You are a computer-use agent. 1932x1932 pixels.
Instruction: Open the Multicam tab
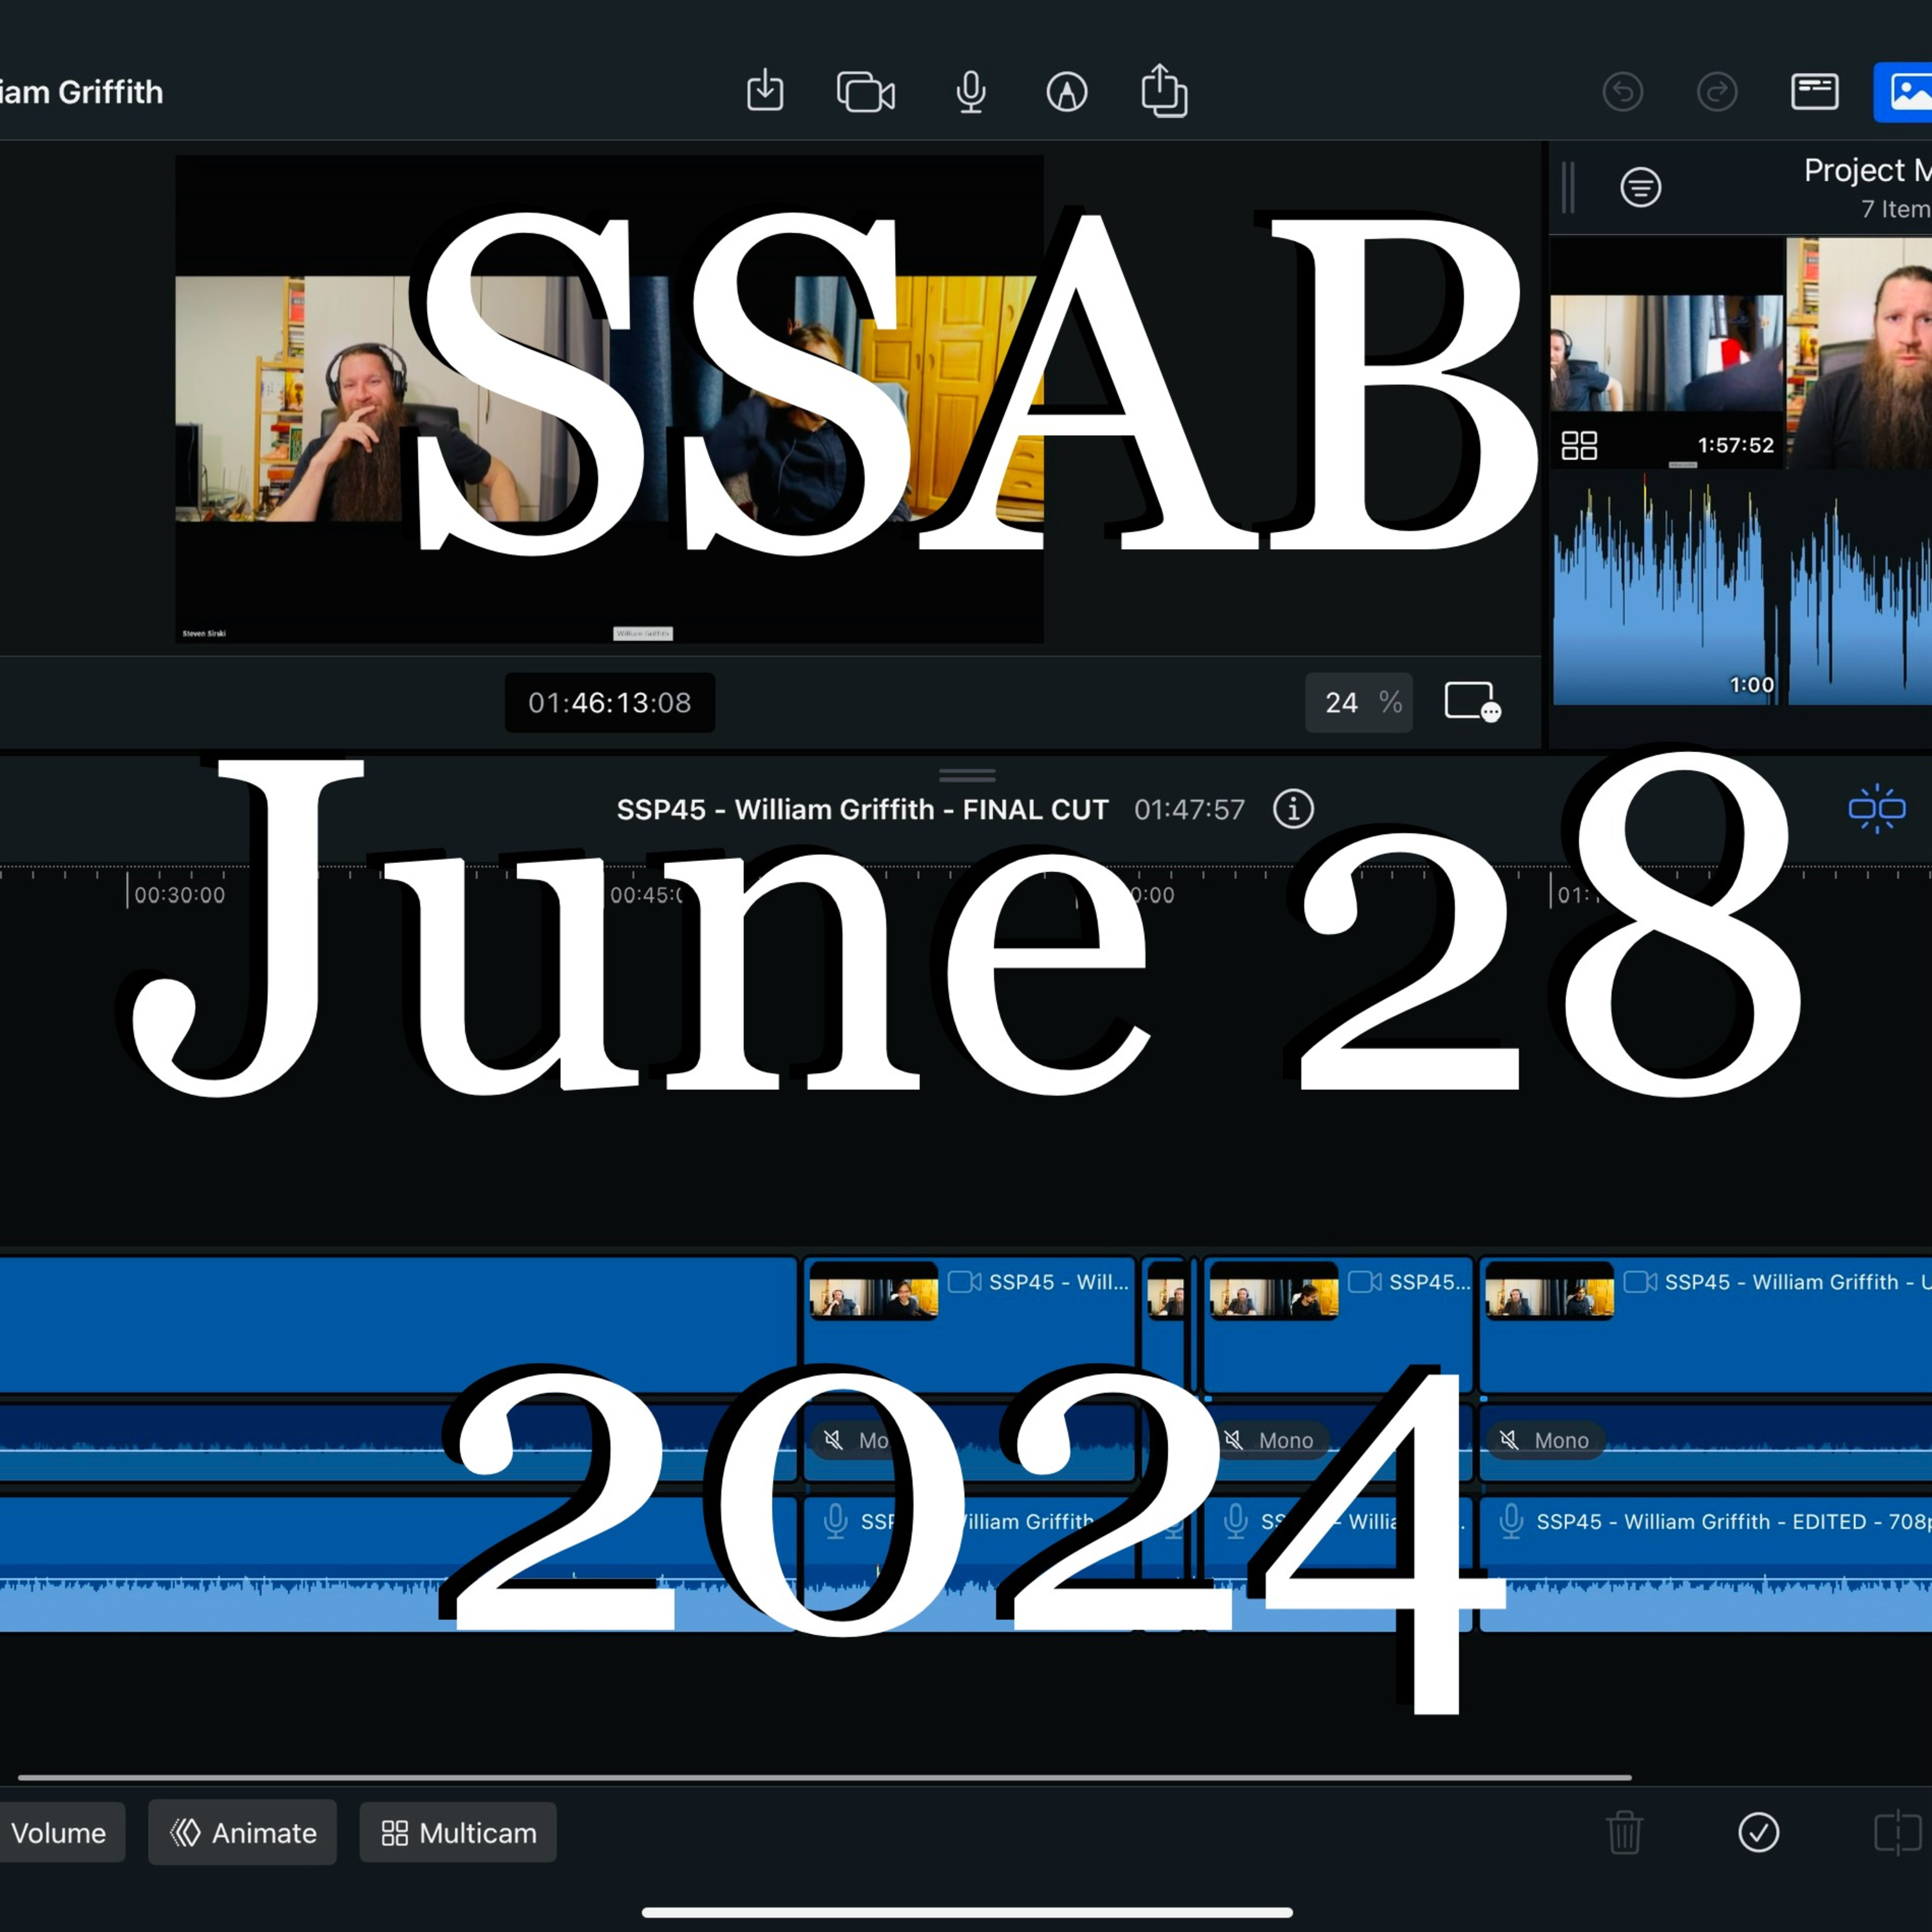(458, 1833)
